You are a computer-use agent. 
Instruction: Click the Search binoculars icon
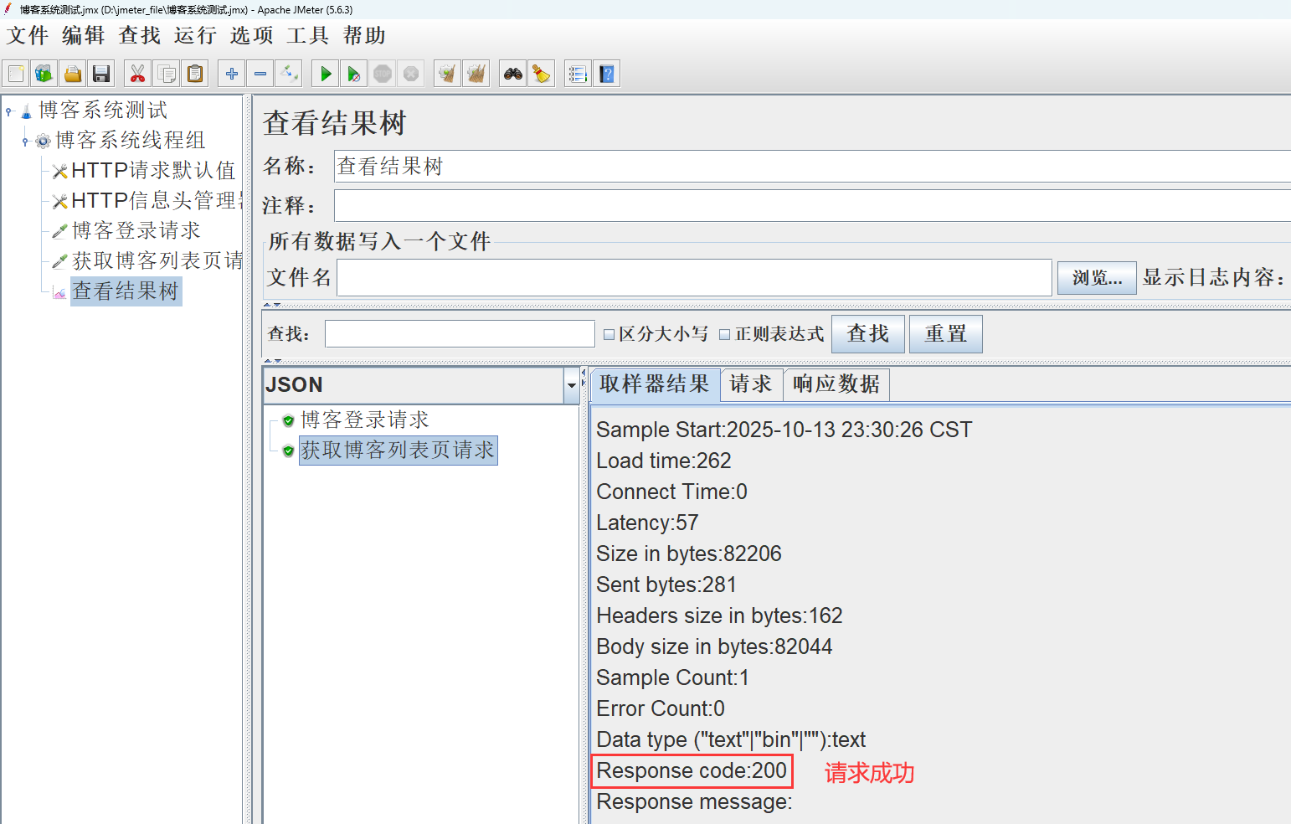click(513, 74)
